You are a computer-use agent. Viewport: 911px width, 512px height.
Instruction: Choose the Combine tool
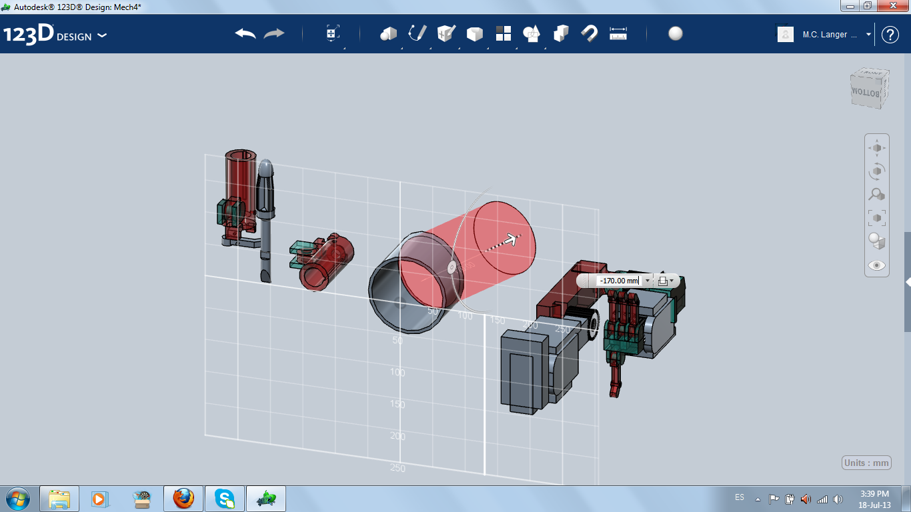click(561, 33)
